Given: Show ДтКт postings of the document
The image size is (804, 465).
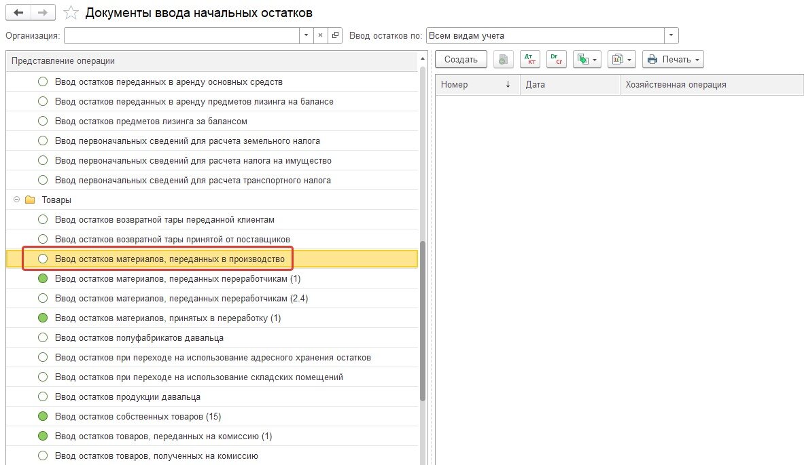Looking at the screenshot, I should (x=530, y=60).
